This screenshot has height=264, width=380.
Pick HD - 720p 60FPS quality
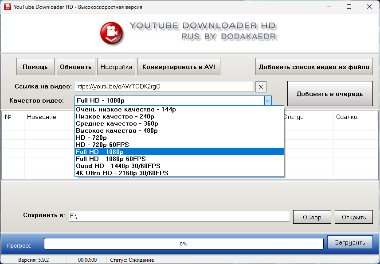pos(179,145)
